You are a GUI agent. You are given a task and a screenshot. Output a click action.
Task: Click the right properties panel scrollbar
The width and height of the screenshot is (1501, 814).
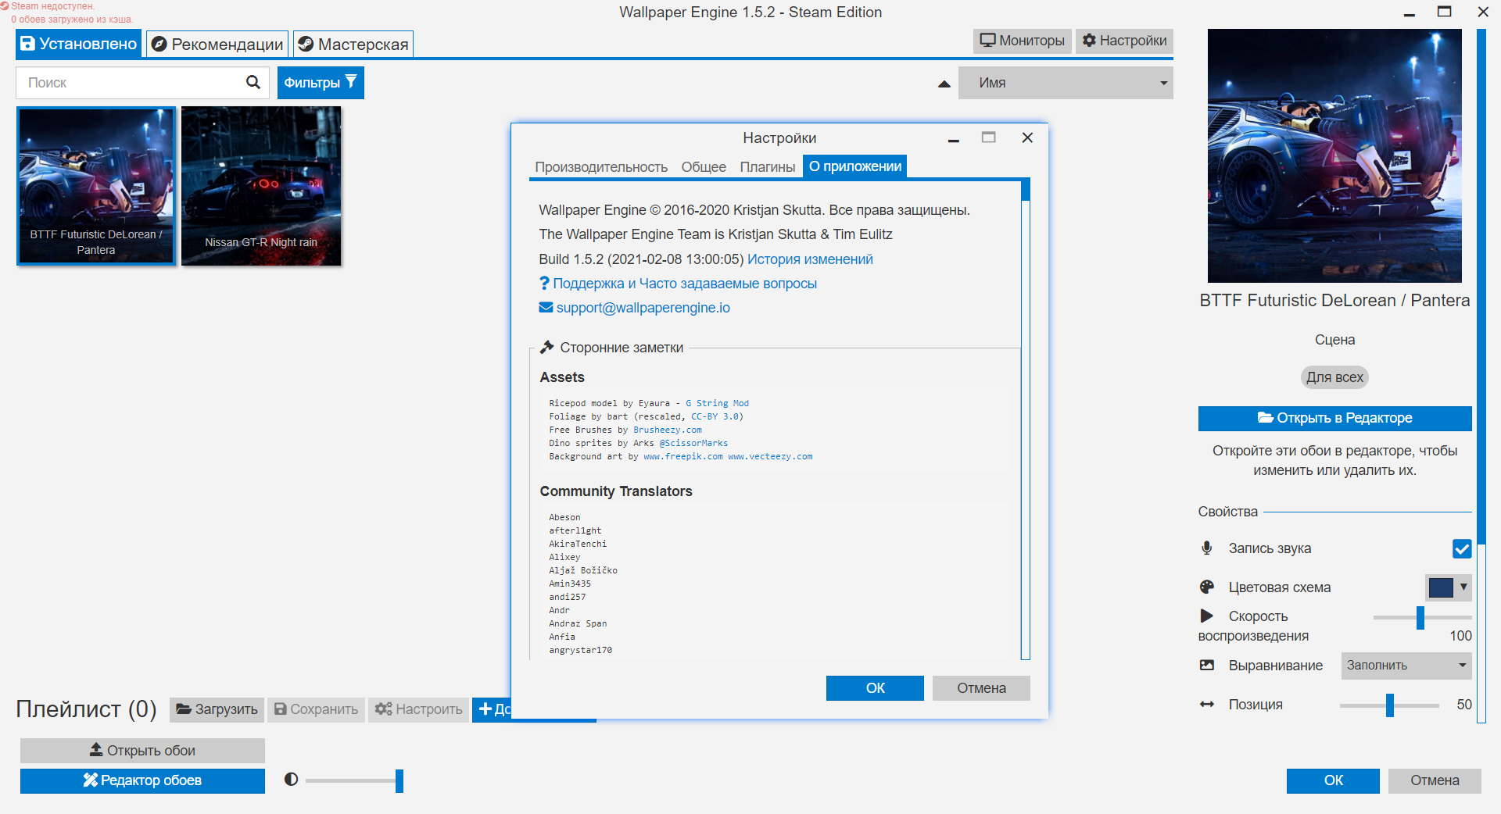(1481, 375)
